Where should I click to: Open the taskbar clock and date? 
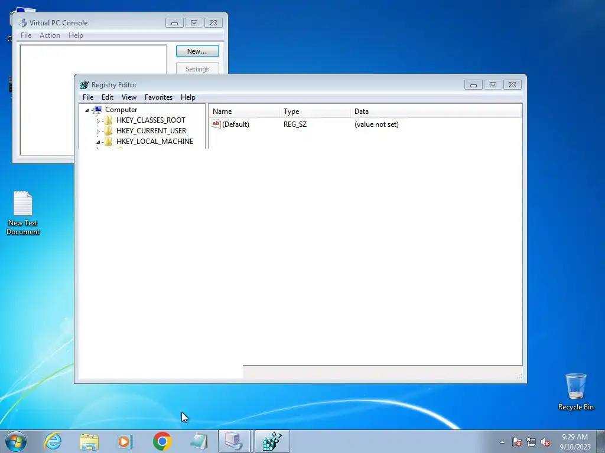pyautogui.click(x=575, y=442)
